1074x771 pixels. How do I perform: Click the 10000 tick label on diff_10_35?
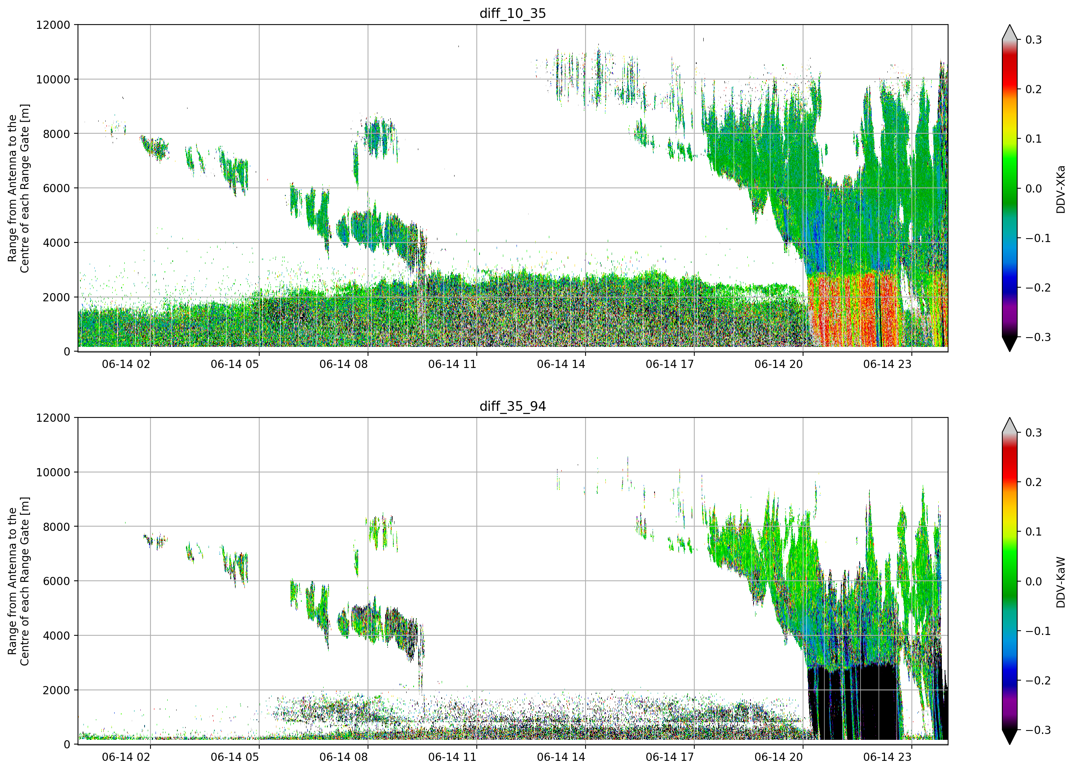tap(53, 79)
